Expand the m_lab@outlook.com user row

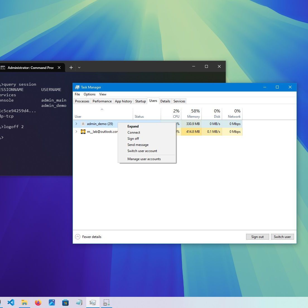(76, 132)
